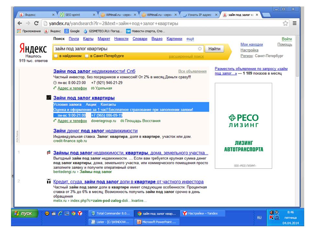Open Все объявления link
Viewport: 311px width, 233px height.
click(x=192, y=71)
